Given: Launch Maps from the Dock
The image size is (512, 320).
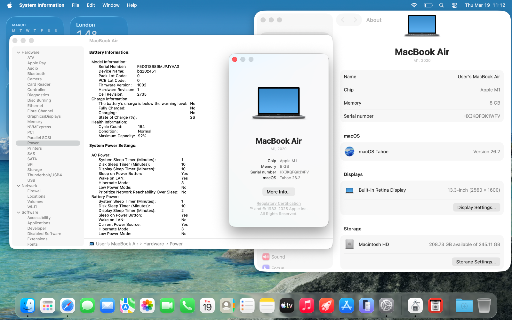Looking at the screenshot, I should point(127,306).
